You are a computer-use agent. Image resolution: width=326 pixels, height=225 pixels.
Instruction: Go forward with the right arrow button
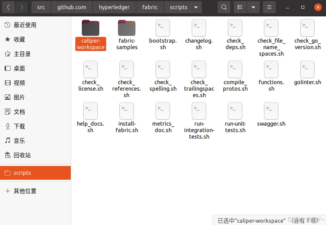(22, 7)
